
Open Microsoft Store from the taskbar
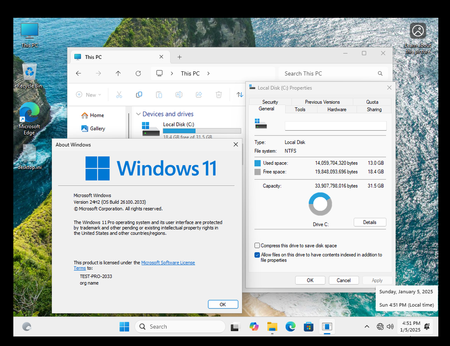pyautogui.click(x=309, y=327)
